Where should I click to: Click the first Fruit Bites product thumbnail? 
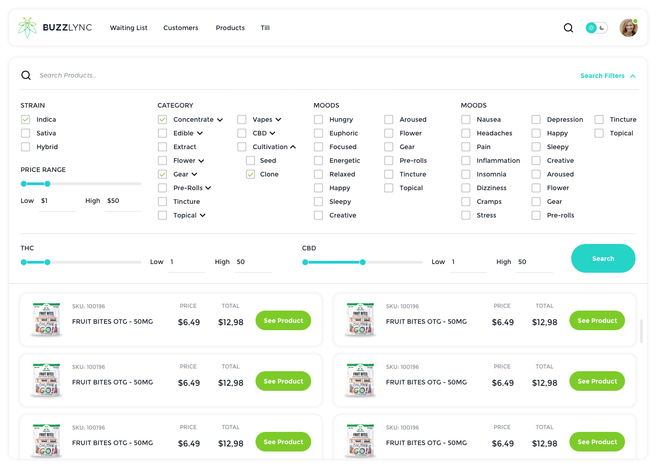tap(46, 319)
